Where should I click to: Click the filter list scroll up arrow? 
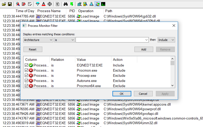(173, 59)
